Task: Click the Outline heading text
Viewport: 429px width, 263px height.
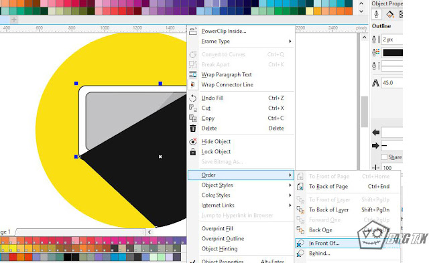Action: point(381,26)
